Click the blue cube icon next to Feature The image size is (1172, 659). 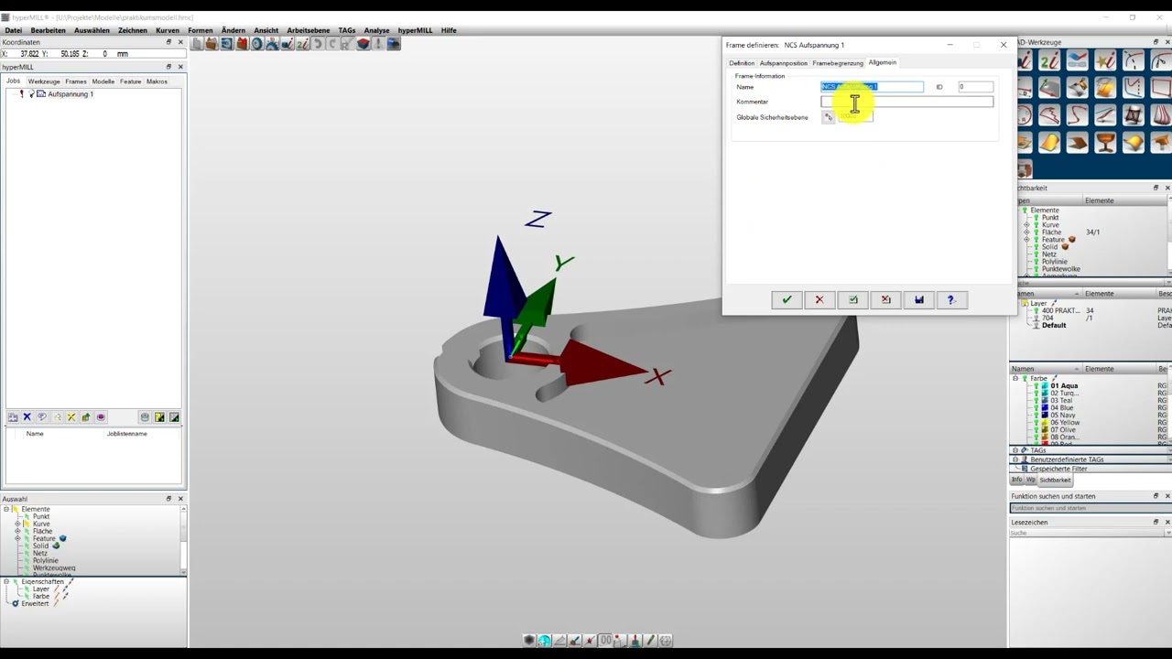62,538
